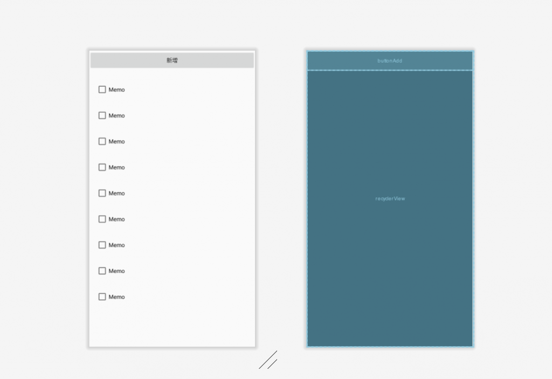Click empty space below the last Memo item
552x379 pixels.
click(x=172, y=326)
